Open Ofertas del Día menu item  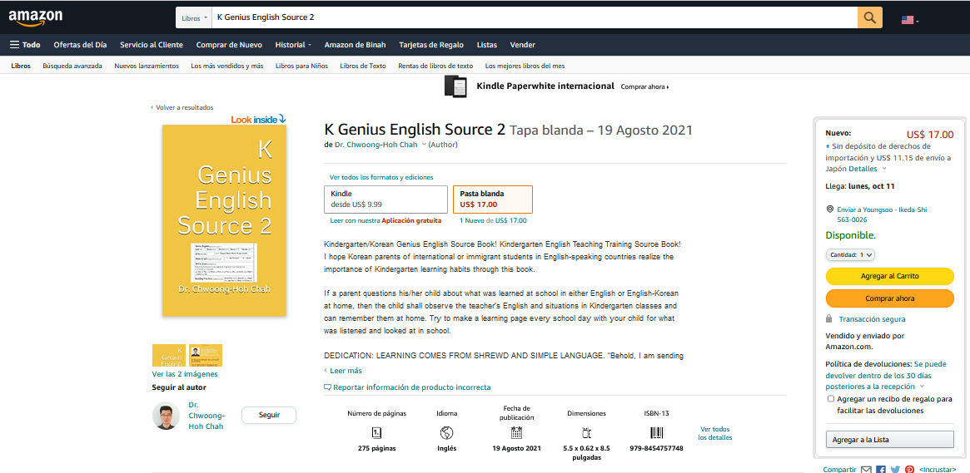click(x=81, y=44)
